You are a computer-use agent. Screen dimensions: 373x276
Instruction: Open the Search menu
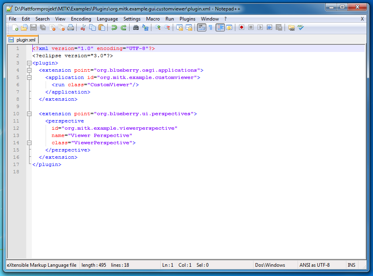pyautogui.click(x=42, y=19)
